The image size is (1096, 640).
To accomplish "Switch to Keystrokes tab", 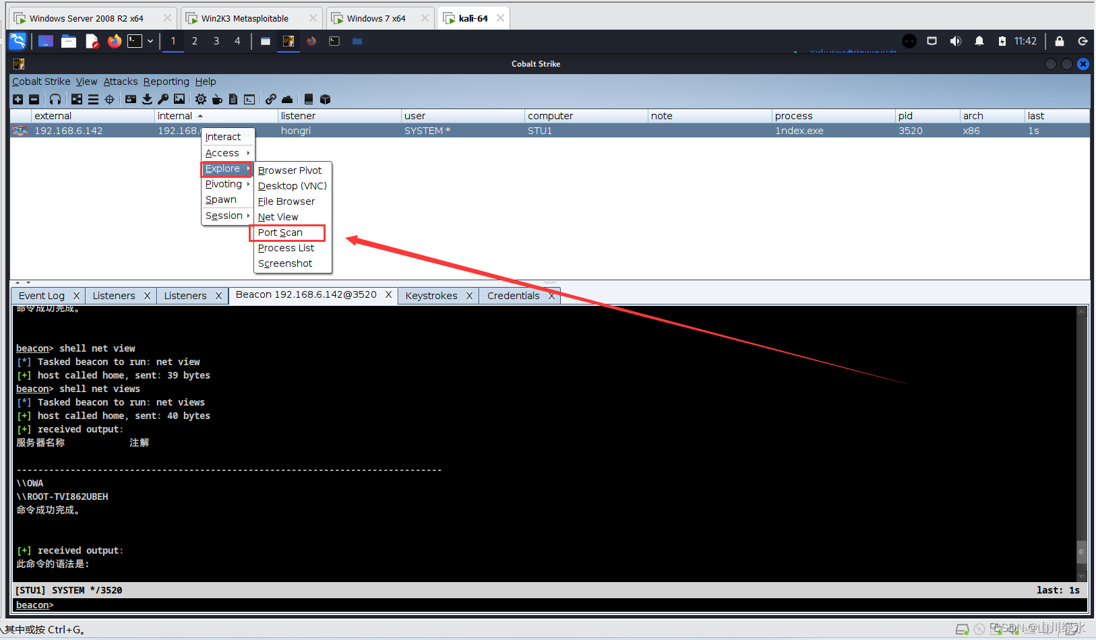I will tap(431, 296).
